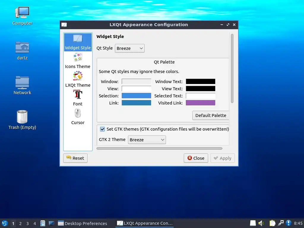Viewport: 304px width, 228px height.
Task: Switch to workspace 3
Action: [28, 224]
